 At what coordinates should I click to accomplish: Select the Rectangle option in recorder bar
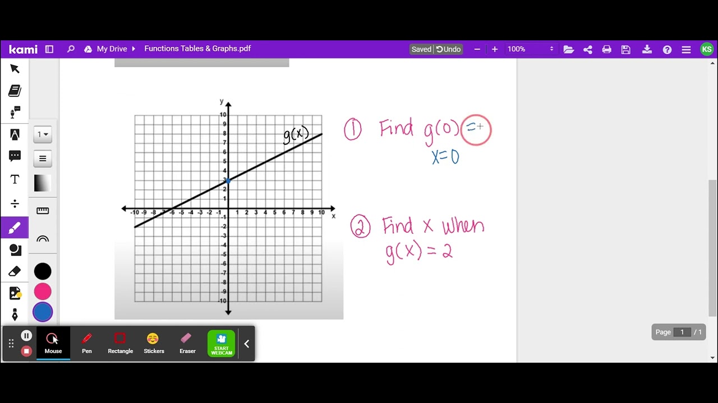120,344
